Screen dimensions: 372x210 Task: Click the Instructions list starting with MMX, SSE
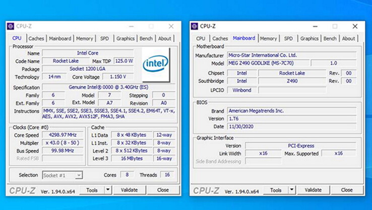click(x=108, y=114)
